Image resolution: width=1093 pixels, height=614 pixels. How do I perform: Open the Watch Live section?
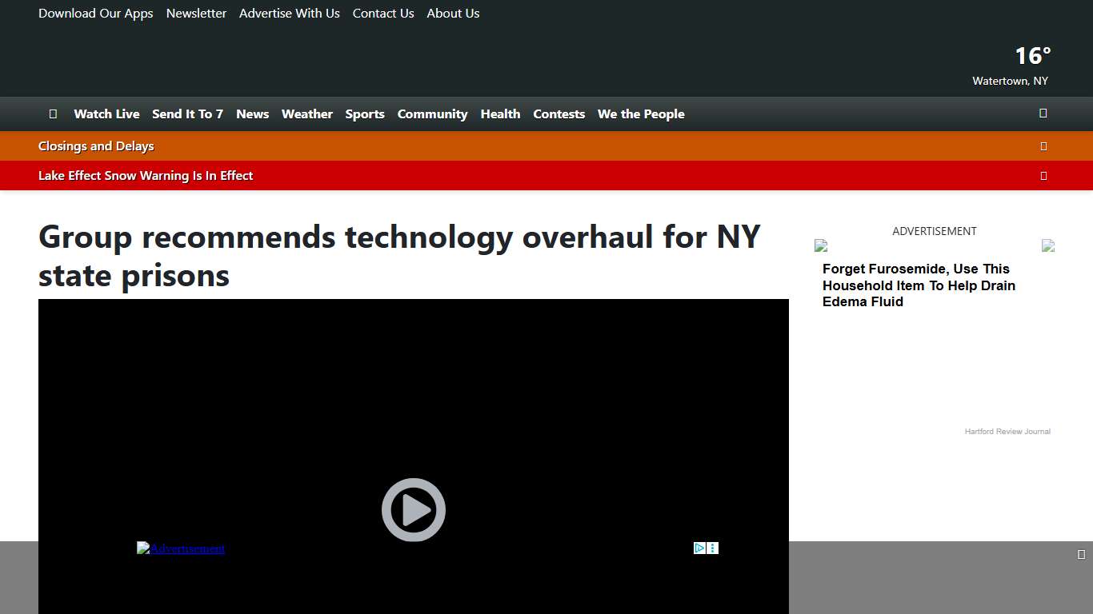(x=106, y=114)
